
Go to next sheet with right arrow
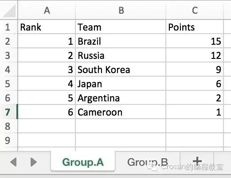point(34,162)
